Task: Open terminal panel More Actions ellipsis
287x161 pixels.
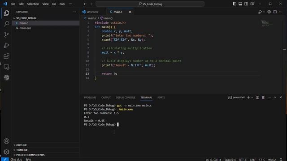Action: pos(269,97)
